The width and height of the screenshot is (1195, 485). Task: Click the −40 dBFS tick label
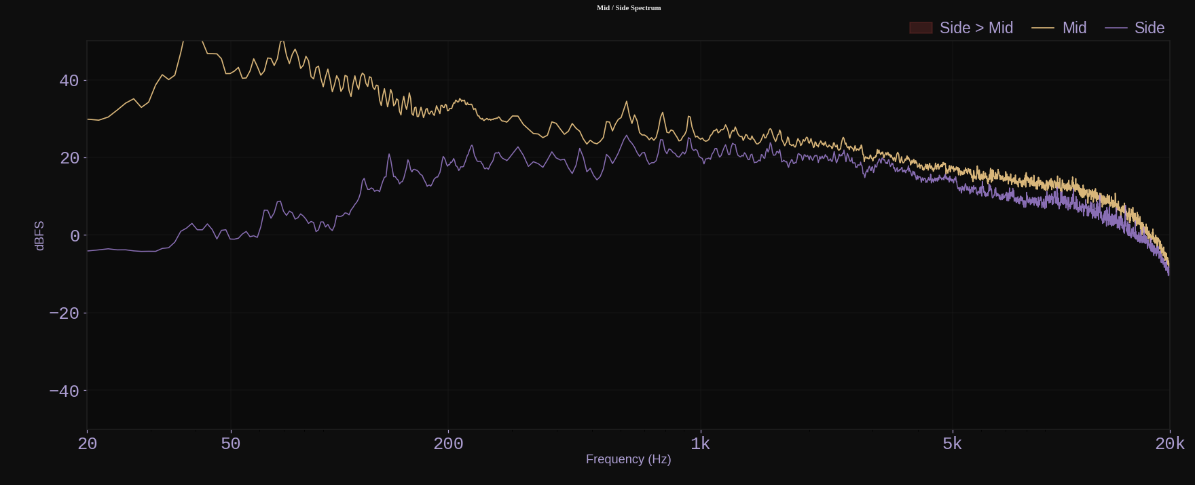tap(65, 391)
